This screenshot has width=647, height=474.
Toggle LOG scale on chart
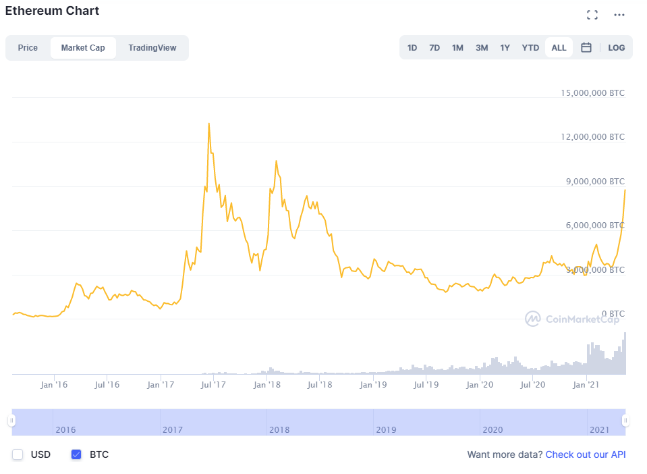coord(616,47)
